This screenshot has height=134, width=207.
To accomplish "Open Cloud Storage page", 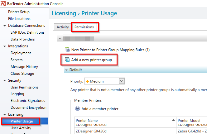I will click(22, 74).
